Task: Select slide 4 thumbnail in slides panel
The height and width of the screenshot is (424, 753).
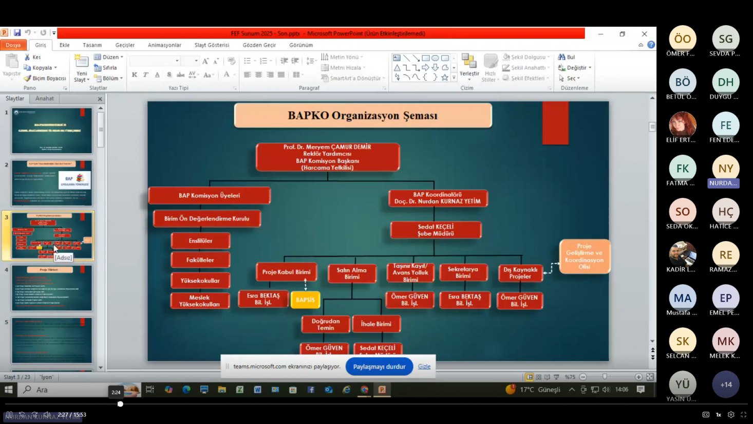Action: point(52,288)
